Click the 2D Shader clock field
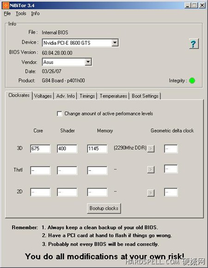This screenshot has width=208, height=268. pos(67,192)
